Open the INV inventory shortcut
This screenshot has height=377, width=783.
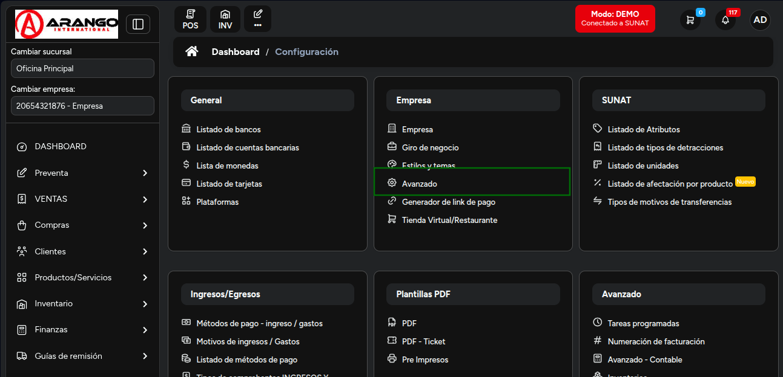(225, 19)
